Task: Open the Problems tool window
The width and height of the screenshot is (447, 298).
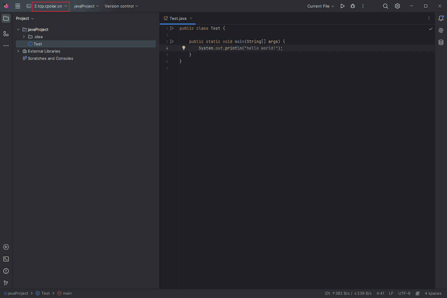Action: coord(6,271)
